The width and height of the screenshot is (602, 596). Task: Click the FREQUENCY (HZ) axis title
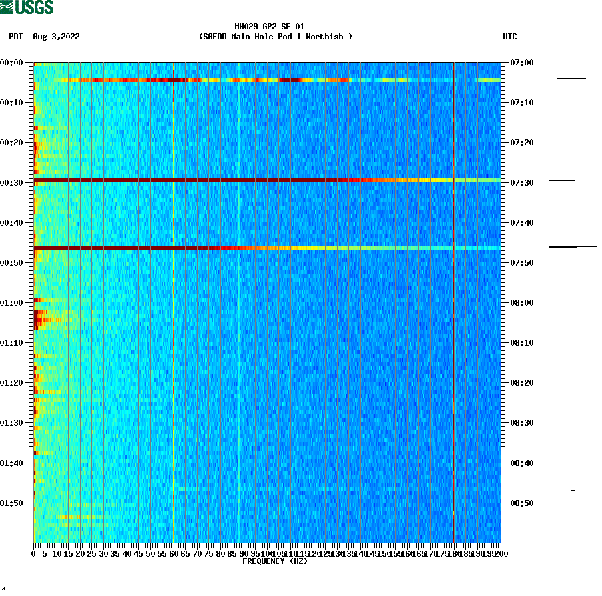pyautogui.click(x=276, y=561)
